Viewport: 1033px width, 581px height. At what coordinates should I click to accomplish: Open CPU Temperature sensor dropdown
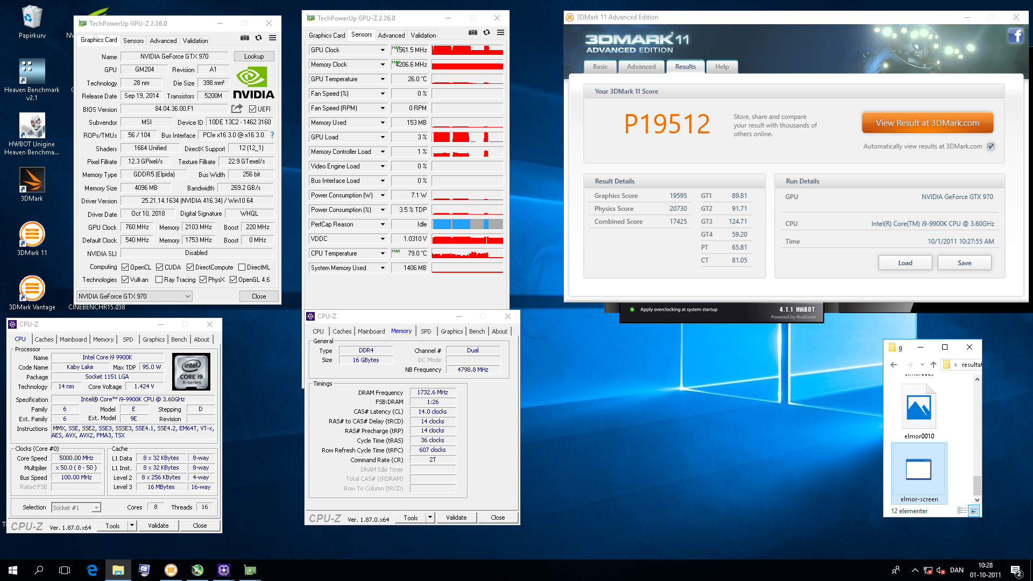coord(383,253)
